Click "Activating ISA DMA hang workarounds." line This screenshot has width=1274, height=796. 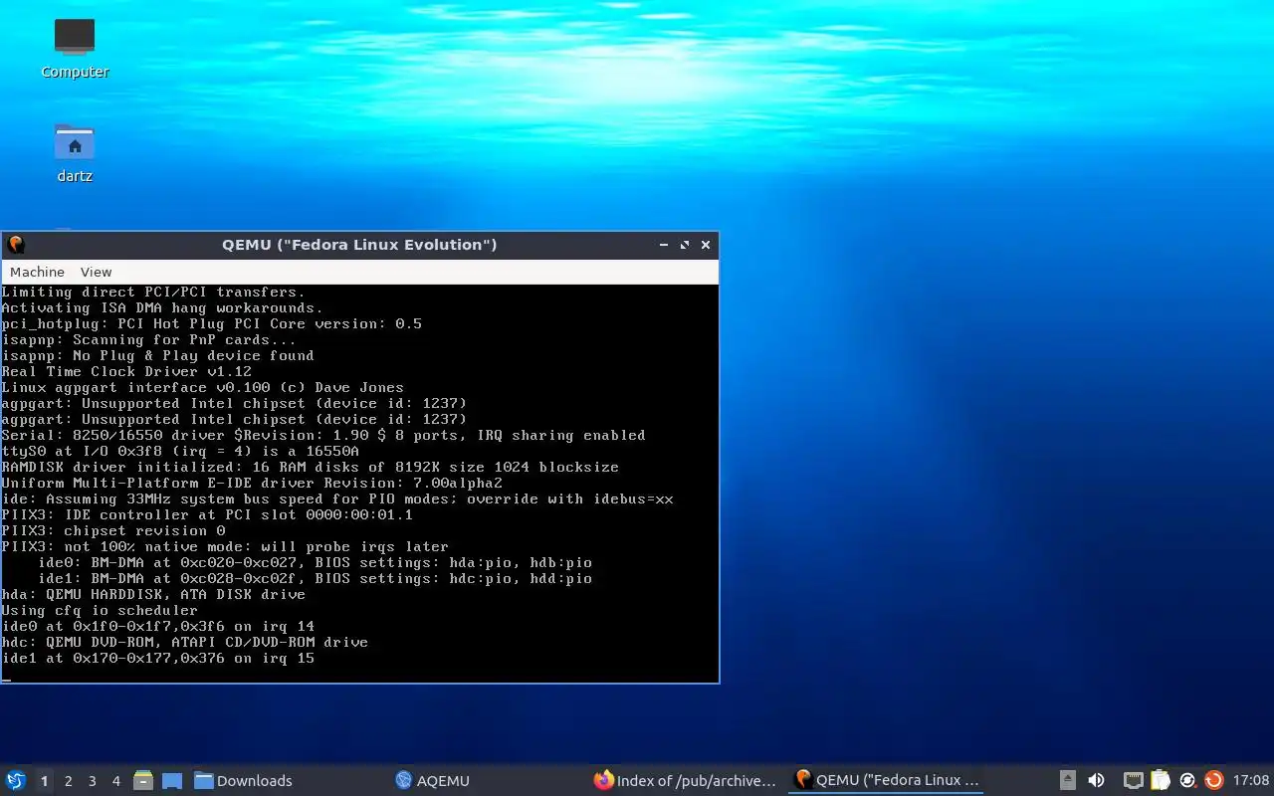[162, 308]
